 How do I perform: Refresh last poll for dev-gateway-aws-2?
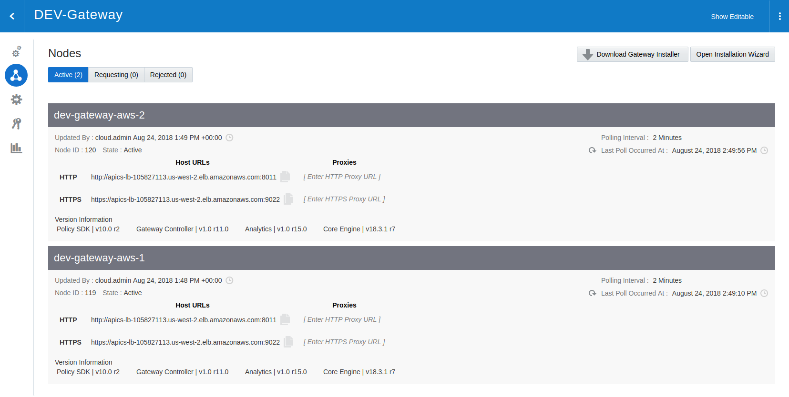point(592,150)
